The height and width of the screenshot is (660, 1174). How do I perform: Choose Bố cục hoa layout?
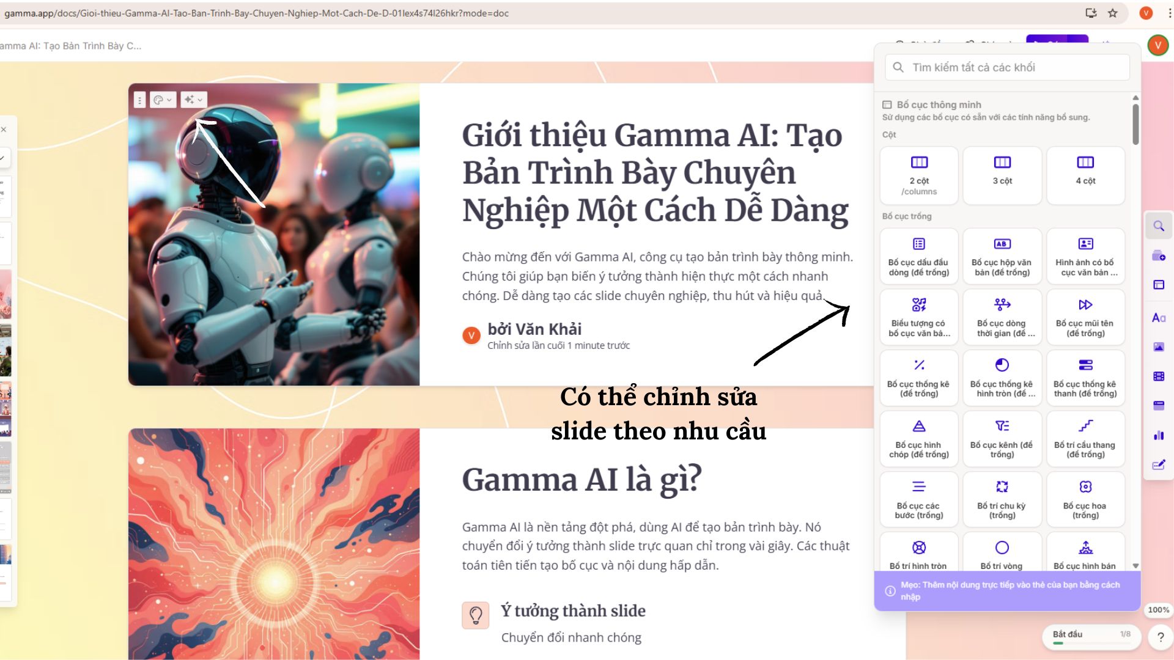point(1085,499)
